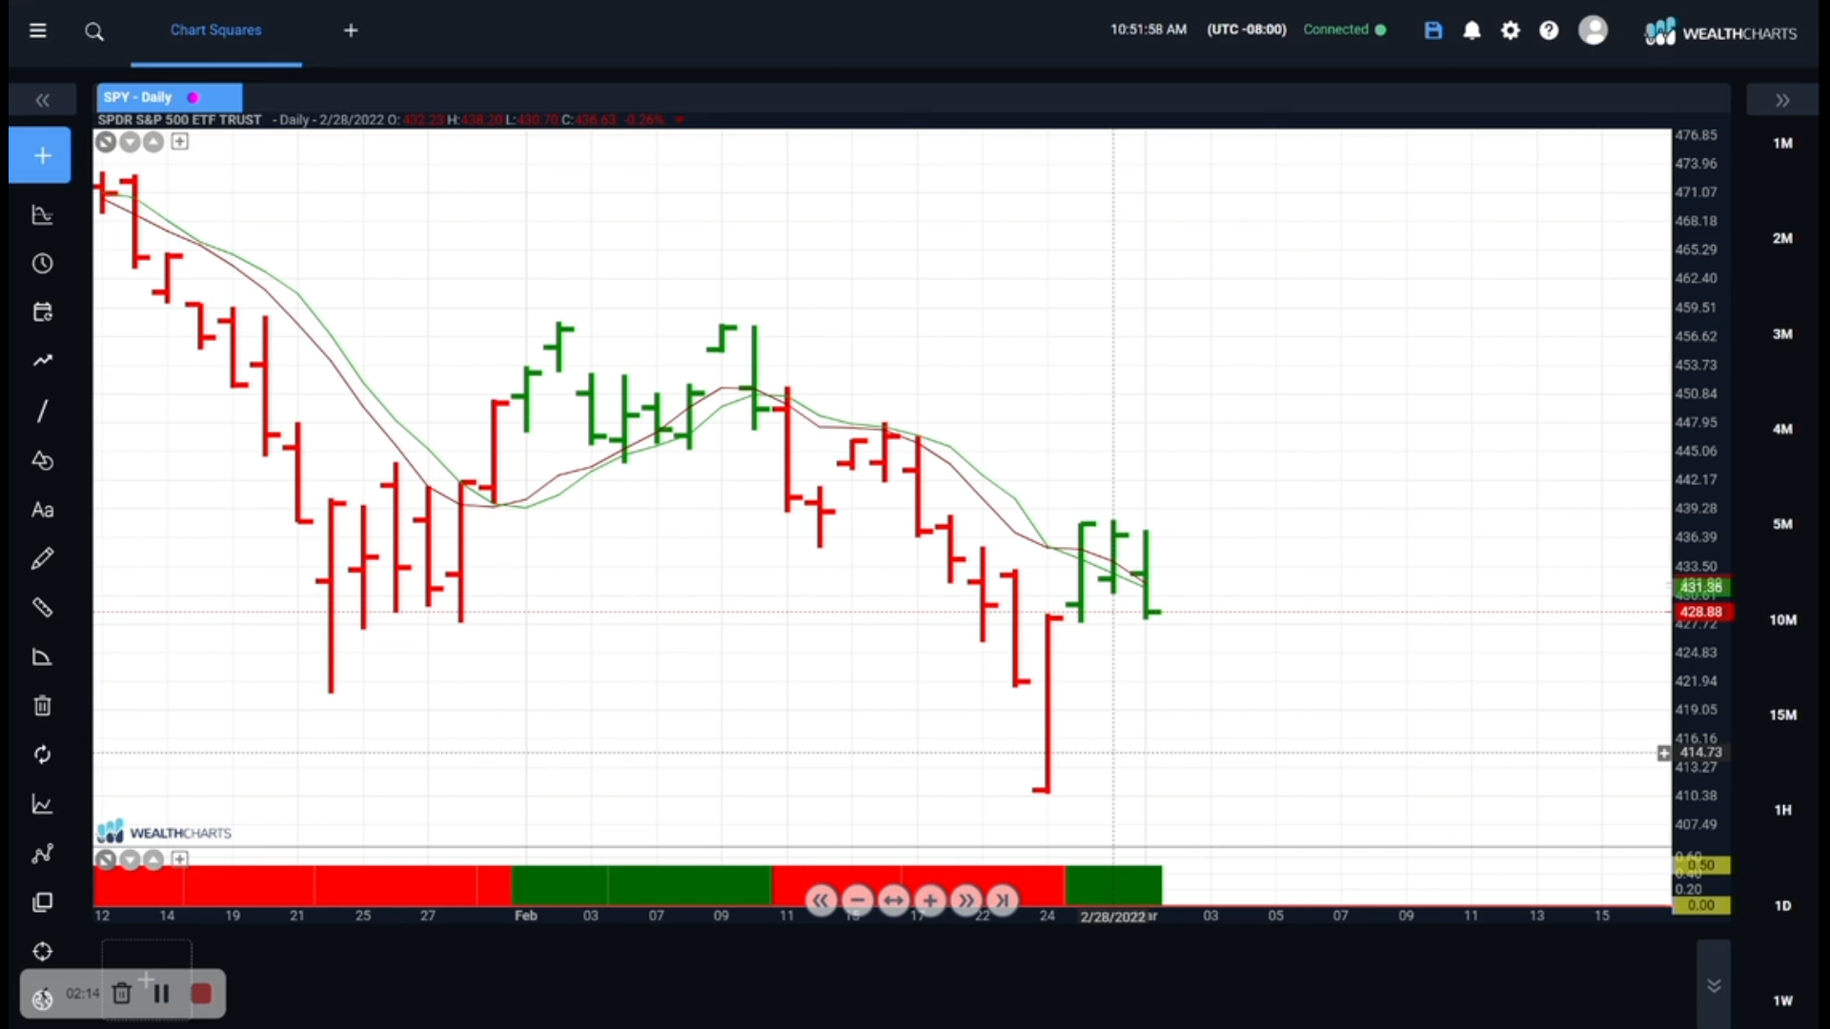This screenshot has height=1029, width=1830.
Task: Select the Aa text annotation tool
Action: [x=42, y=510]
